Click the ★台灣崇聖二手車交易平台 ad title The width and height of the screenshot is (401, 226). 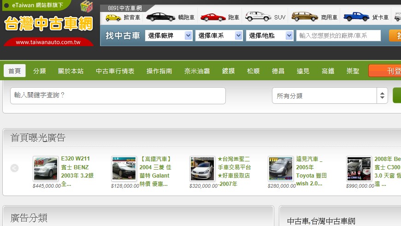[234, 171]
